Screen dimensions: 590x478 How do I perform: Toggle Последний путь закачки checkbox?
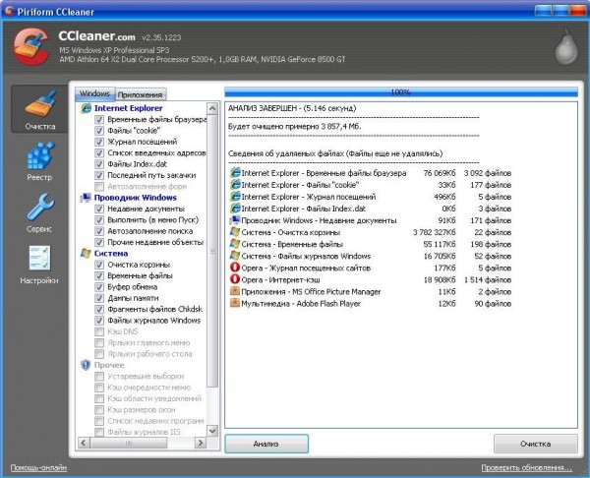click(x=99, y=175)
